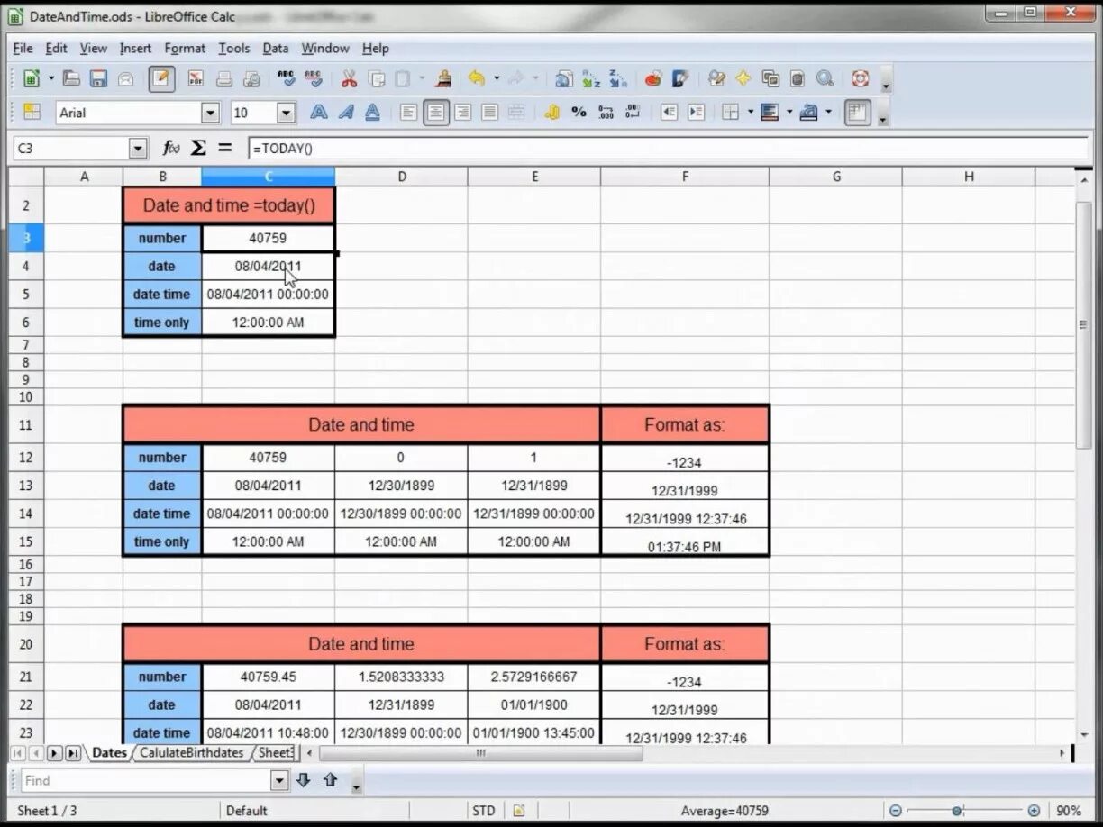Adjust the zoom slider handle
This screenshot has width=1103, height=827.
[x=957, y=811]
